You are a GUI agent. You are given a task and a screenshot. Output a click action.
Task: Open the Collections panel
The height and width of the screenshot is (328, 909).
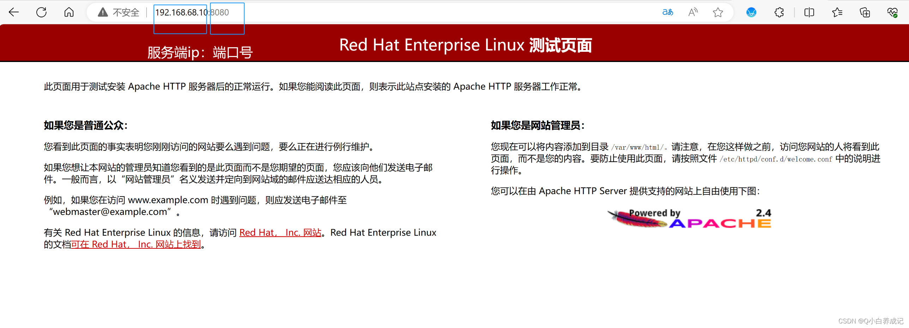pos(865,12)
